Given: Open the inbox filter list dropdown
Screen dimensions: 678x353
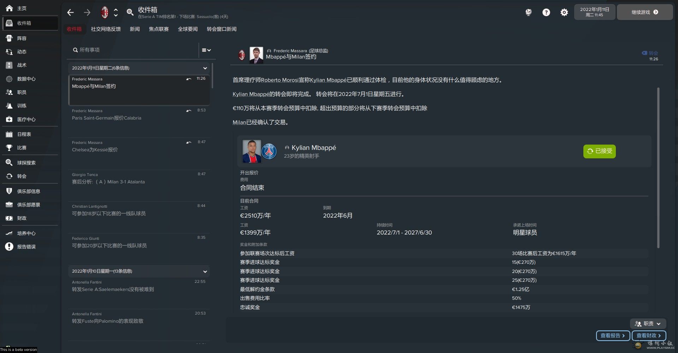Looking at the screenshot, I should coord(206,50).
